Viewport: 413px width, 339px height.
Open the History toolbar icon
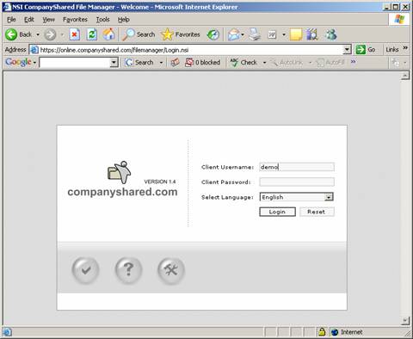213,34
